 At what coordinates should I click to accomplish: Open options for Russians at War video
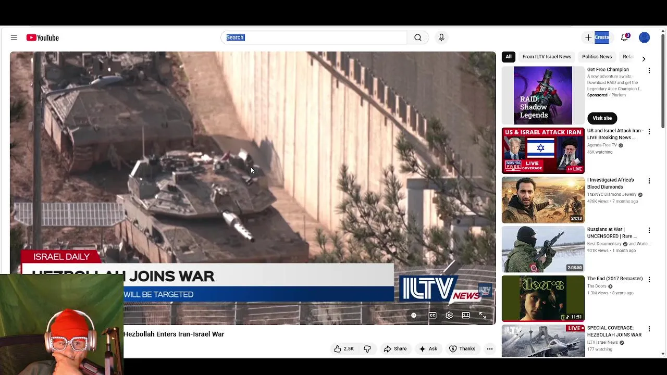649,230
